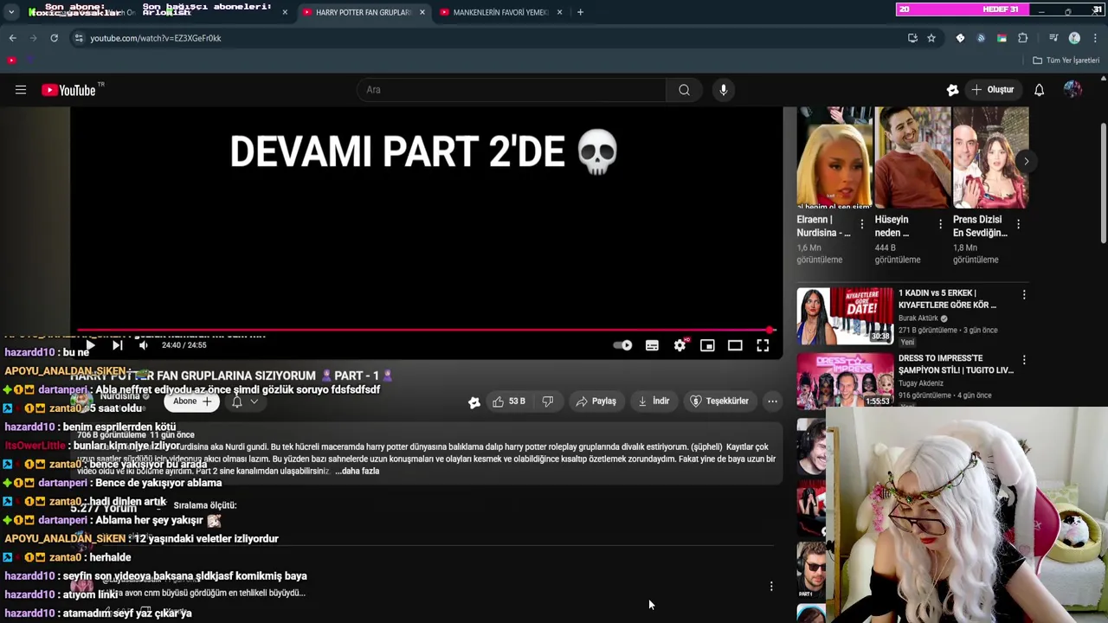This screenshot has height=623, width=1108.
Task: Share the video via Paylaş
Action: point(596,401)
